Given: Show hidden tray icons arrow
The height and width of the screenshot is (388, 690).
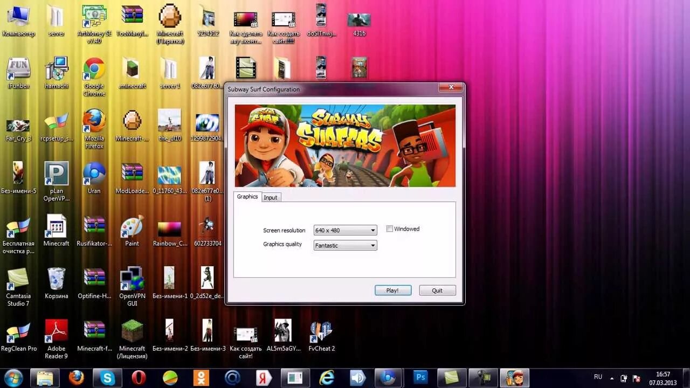Looking at the screenshot, I should [x=612, y=378].
